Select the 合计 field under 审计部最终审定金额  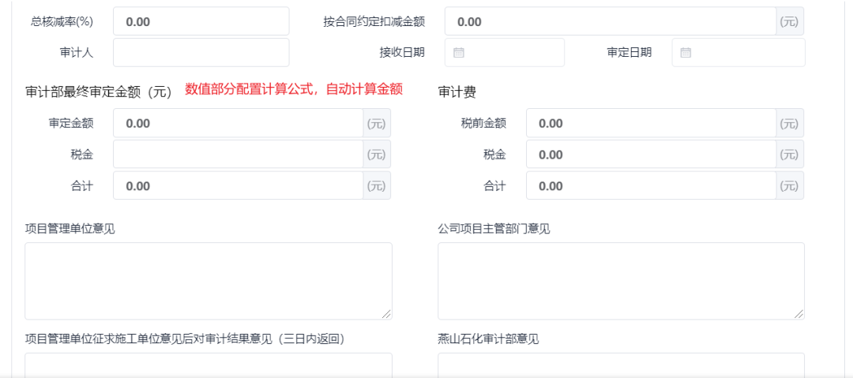pos(238,186)
